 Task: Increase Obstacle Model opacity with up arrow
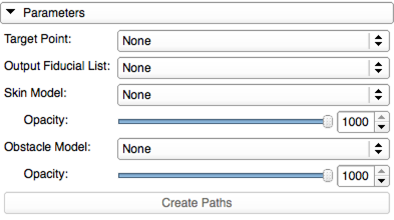coord(381,171)
